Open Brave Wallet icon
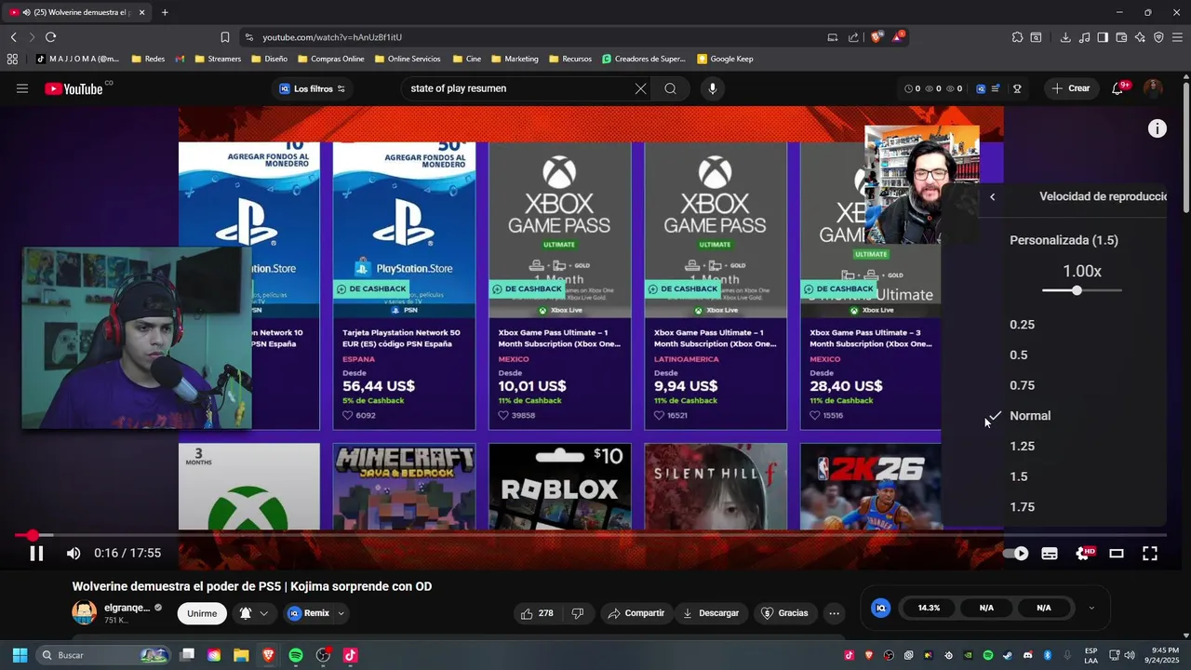The width and height of the screenshot is (1191, 670). tap(1121, 37)
